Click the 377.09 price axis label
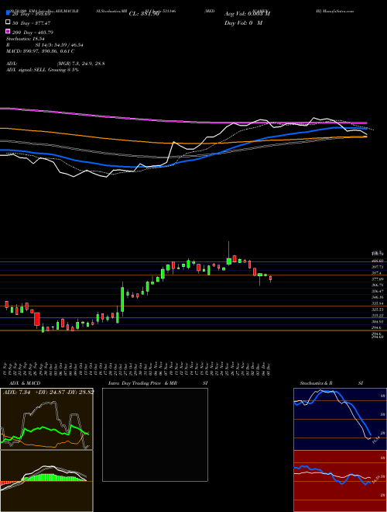Image resolution: width=387 pixels, height=512 pixels. pos(377,279)
